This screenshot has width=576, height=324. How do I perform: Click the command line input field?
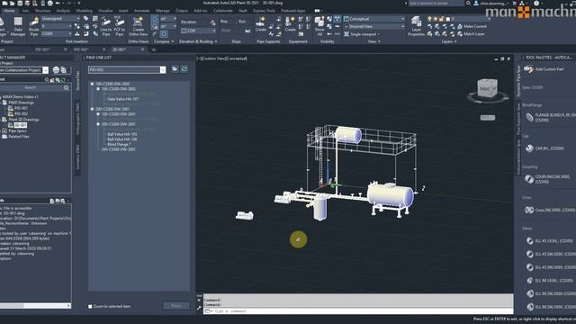(358, 311)
